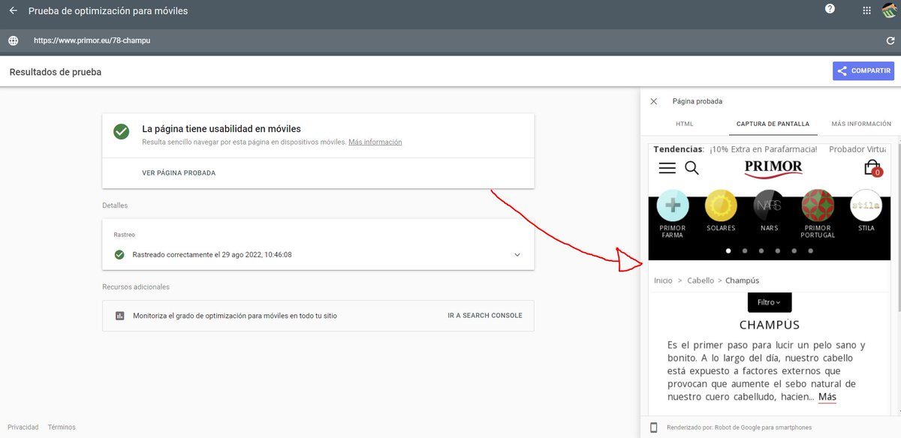This screenshot has width=901, height=438.
Task: Reload the tested URL with refresh icon
Action: tap(890, 40)
